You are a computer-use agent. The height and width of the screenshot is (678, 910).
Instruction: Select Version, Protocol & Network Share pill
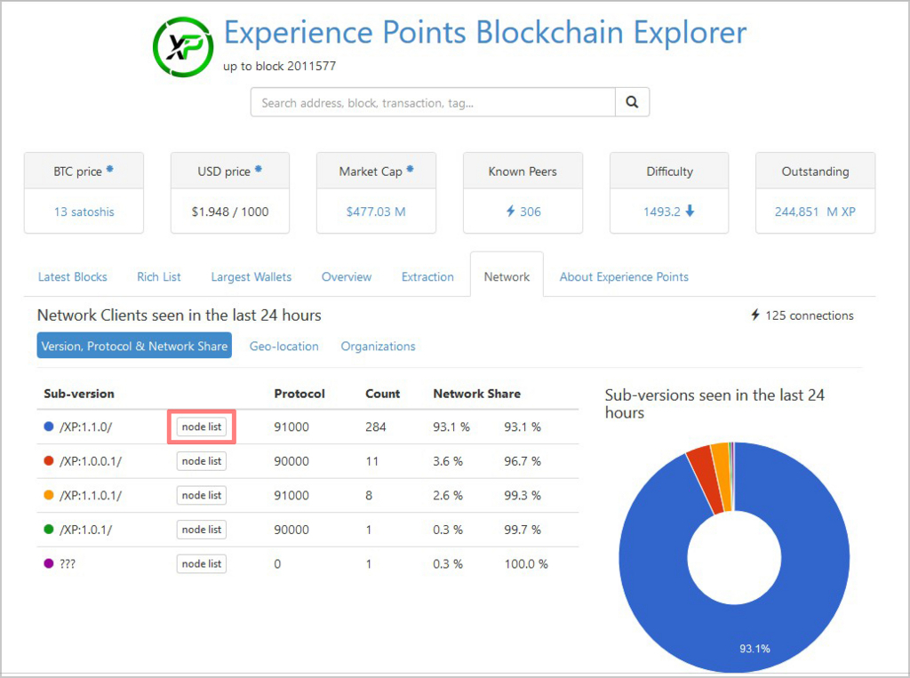tap(134, 346)
